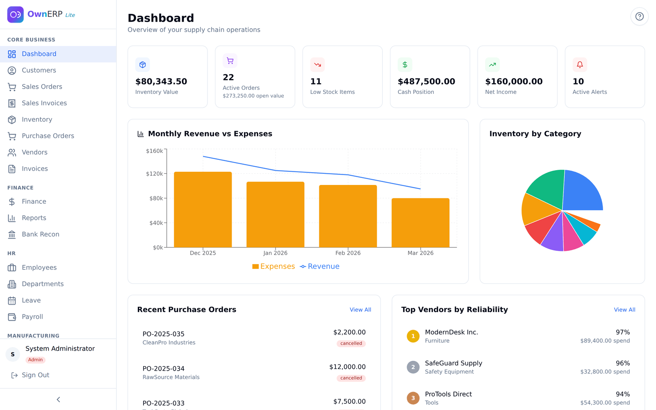Viewport: 656px width, 410px height.
Task: Click the Admin role badge
Action: [x=35, y=360]
